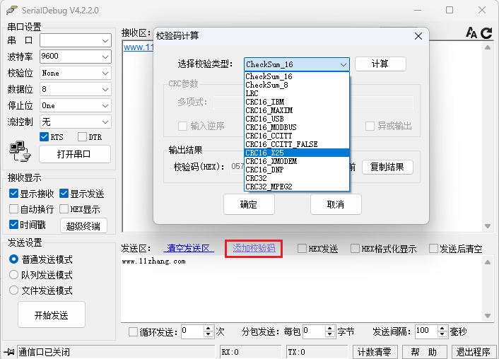Choose CRC16_CCITT checksum type
Screen dimensions: 499x359
coord(297,136)
